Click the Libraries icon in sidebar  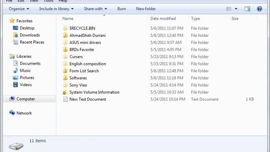(x=12, y=56)
